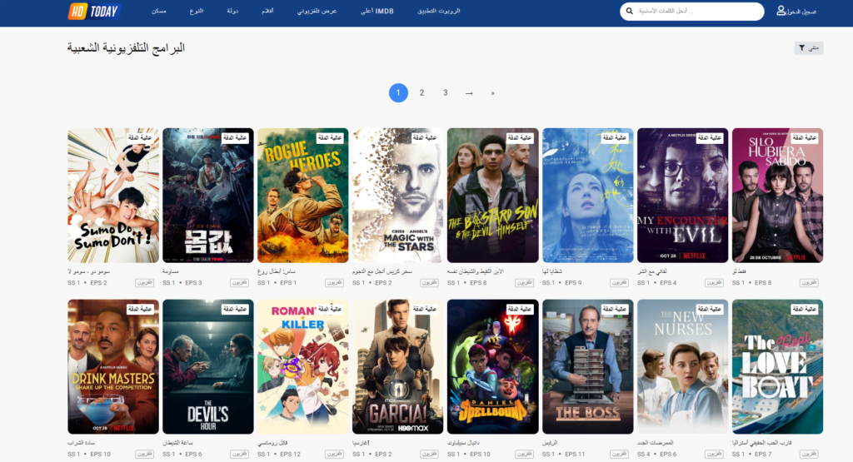
Task: Click the HD Today logo
Action: 94,12
